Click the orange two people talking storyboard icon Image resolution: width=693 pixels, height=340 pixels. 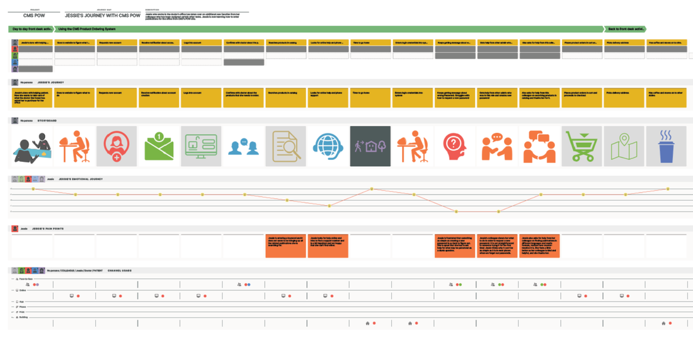[497, 147]
